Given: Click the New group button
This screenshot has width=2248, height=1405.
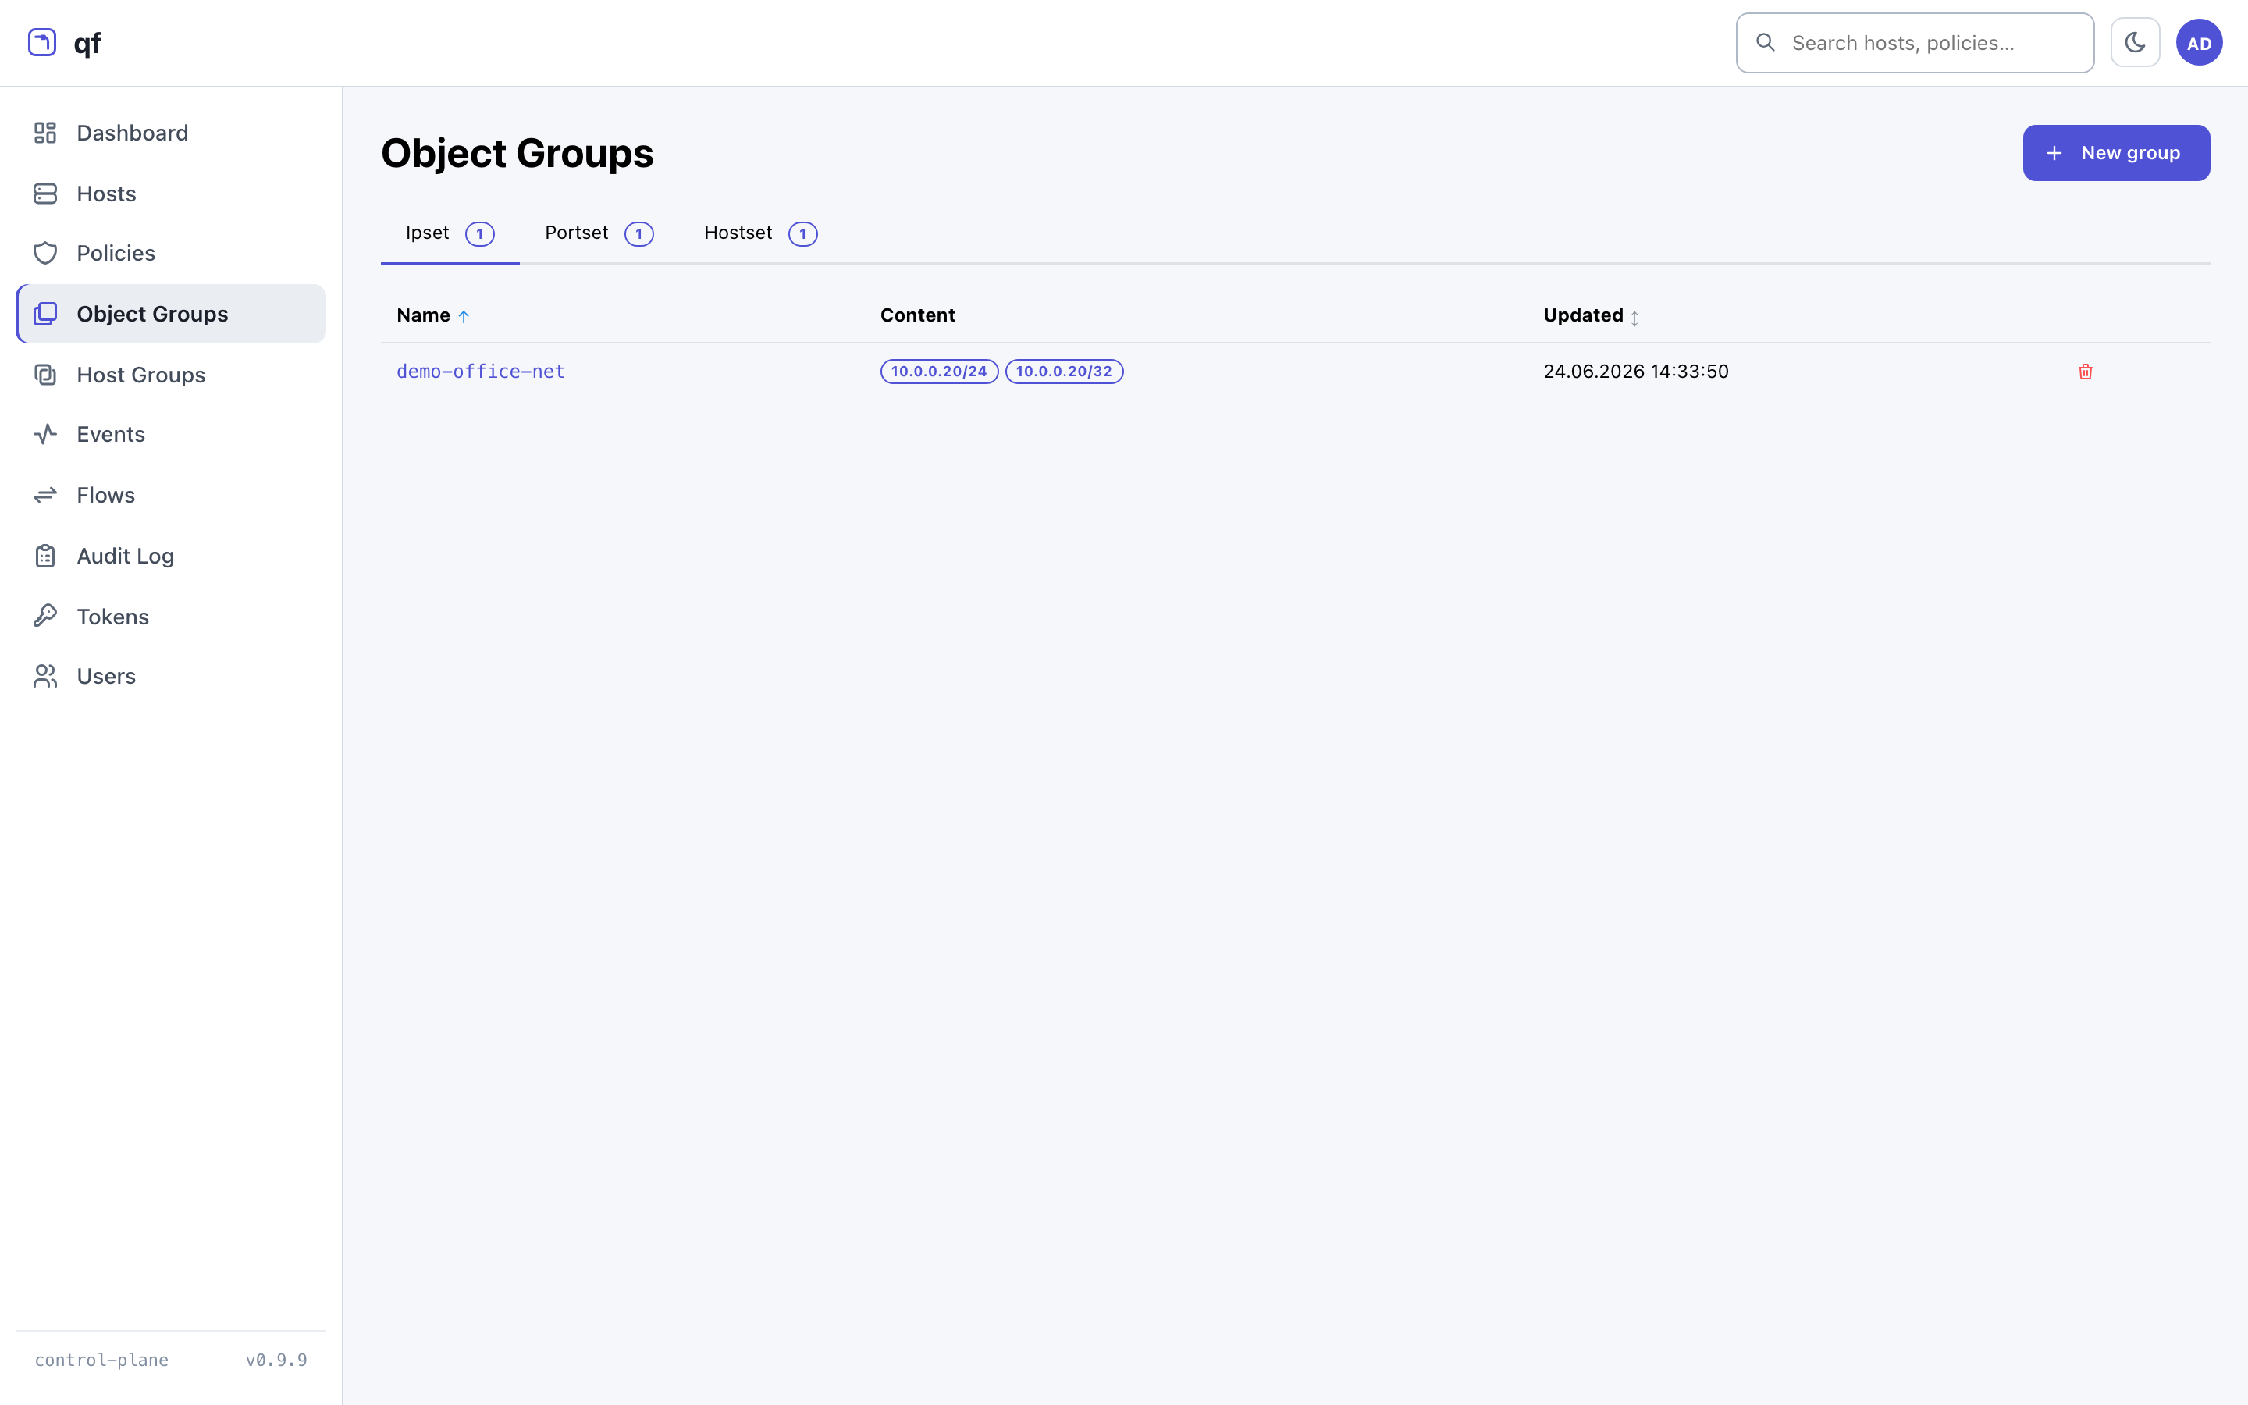Looking at the screenshot, I should tap(2116, 153).
